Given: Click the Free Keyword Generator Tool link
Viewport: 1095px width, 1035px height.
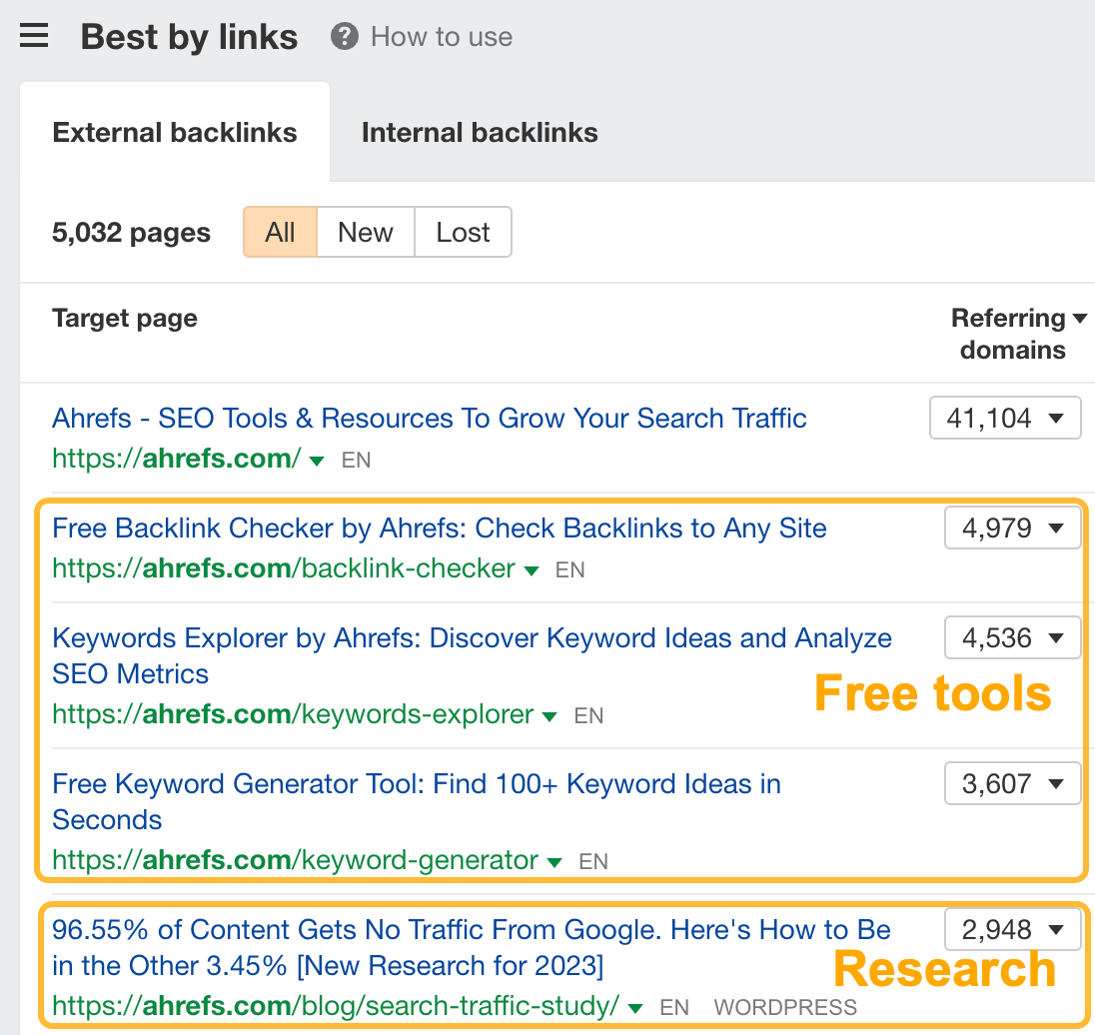Looking at the screenshot, I should coord(416,801).
